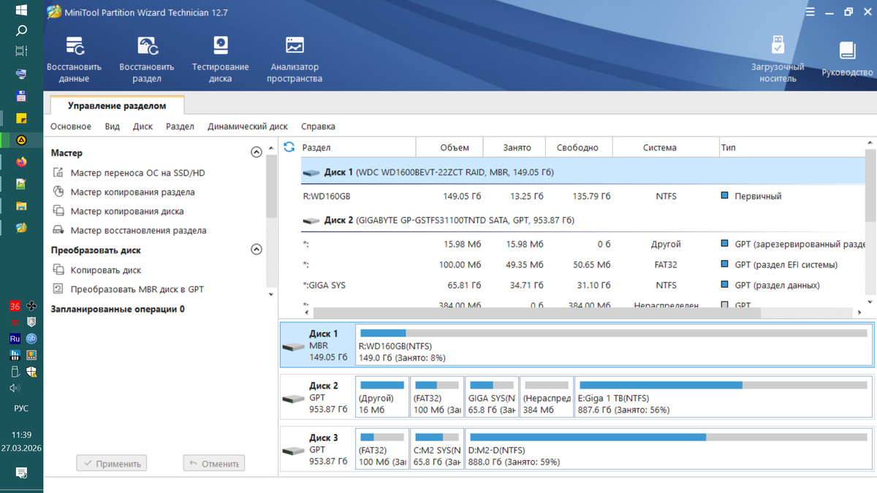Image resolution: width=877 pixels, height=493 pixels.
Task: Select E:Giga 1 TB partition block
Action: [x=724, y=397]
